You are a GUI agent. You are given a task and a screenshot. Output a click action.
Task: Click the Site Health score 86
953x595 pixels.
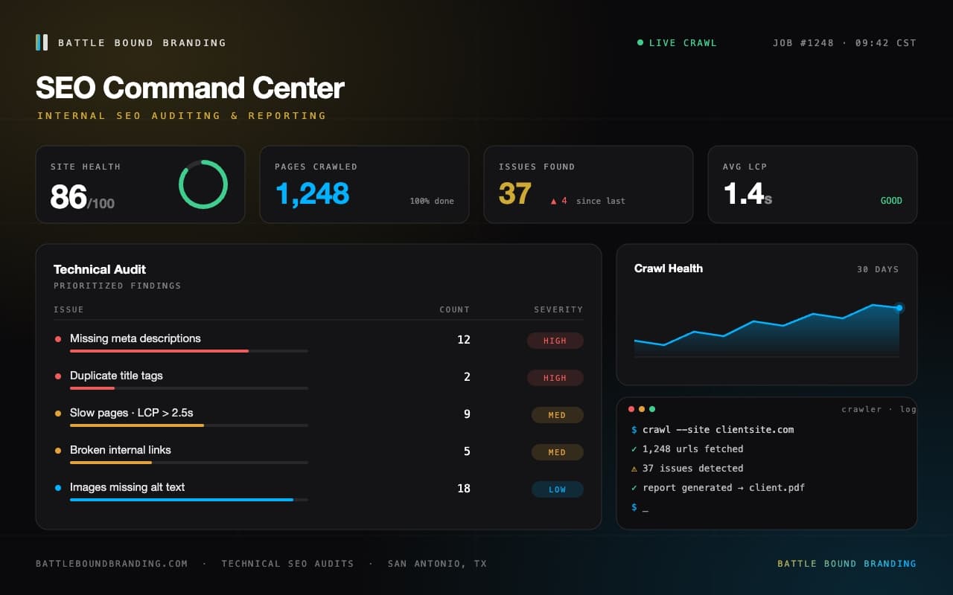click(68, 197)
